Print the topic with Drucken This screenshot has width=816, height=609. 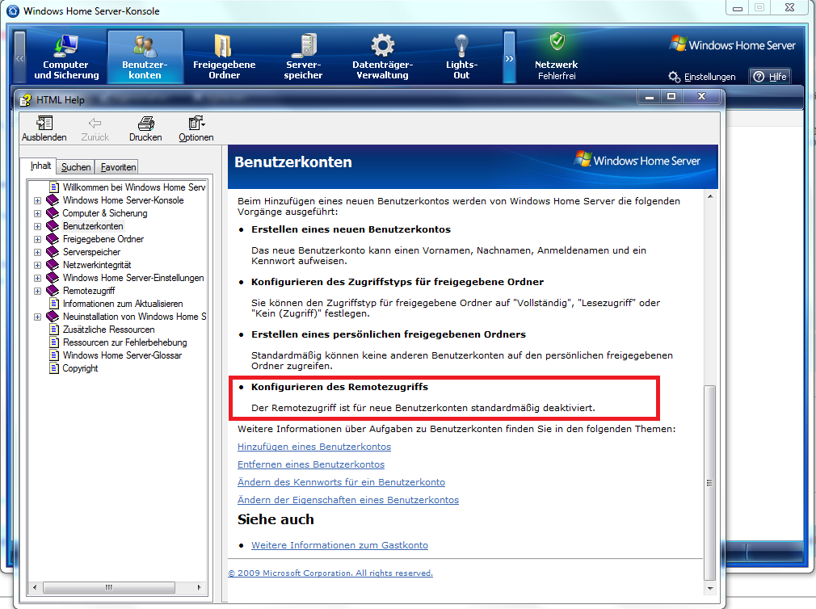(145, 129)
